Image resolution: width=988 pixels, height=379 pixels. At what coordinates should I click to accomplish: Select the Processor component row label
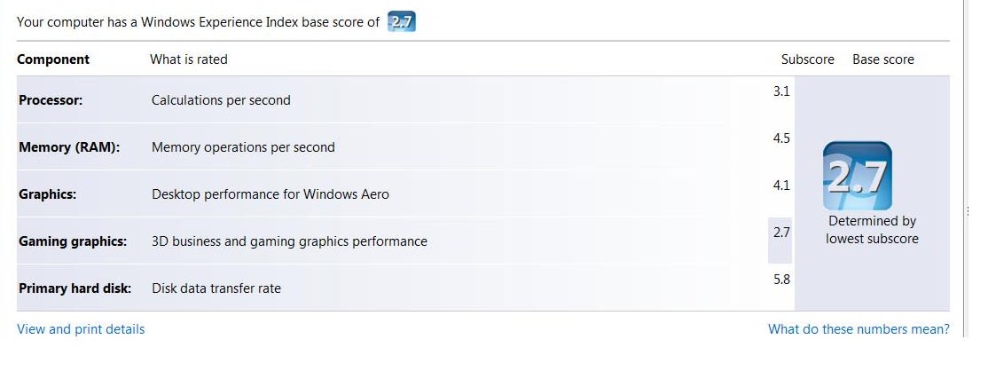51,100
